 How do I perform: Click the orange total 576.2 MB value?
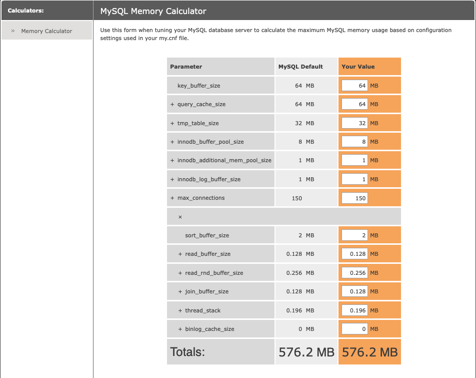click(x=370, y=352)
